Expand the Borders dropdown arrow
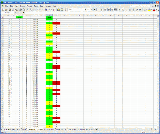This screenshot has height=134, width=160. [147, 10]
